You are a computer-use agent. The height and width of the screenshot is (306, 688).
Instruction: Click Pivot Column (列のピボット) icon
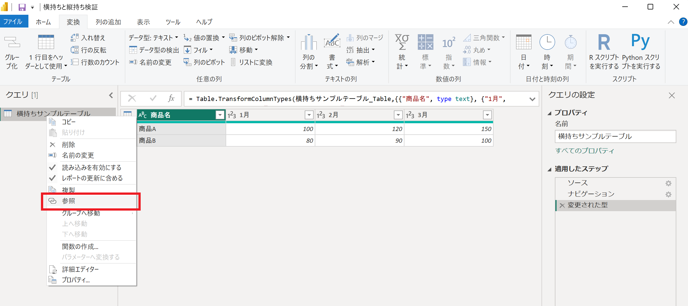187,62
